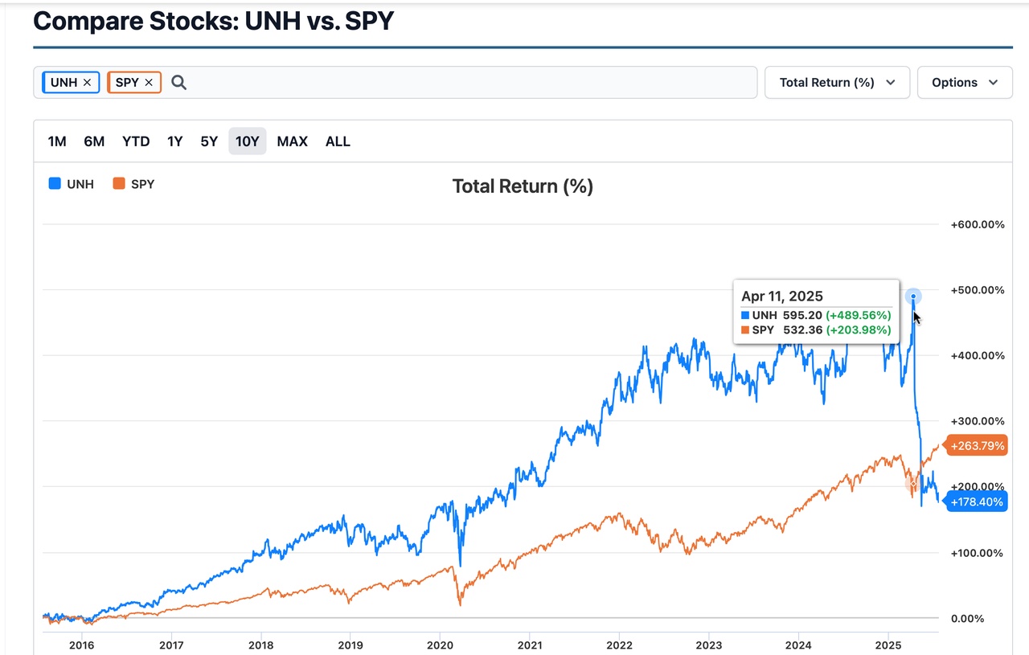The height and width of the screenshot is (655, 1029).
Task: Click the +500.00% y-axis label
Action: click(978, 290)
